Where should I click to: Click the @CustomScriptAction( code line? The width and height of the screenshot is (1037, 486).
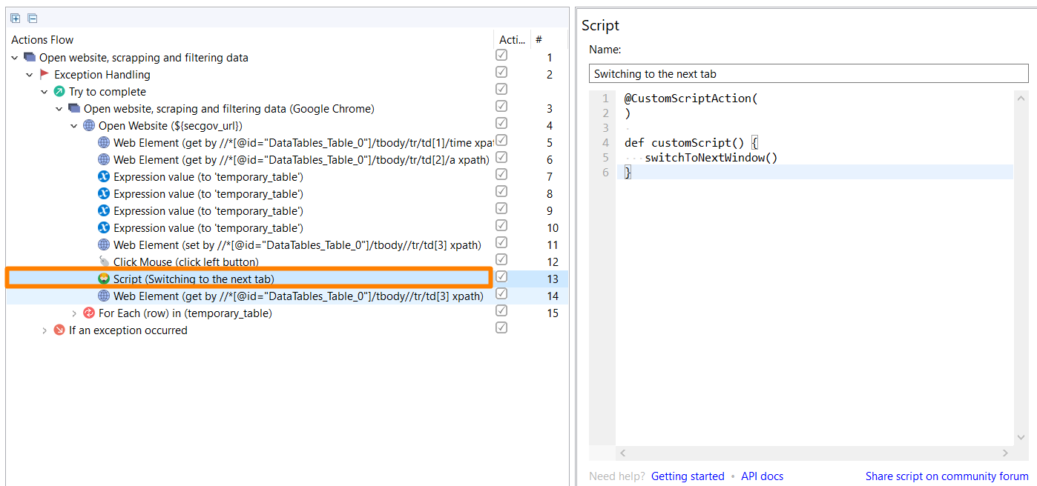tap(691, 98)
